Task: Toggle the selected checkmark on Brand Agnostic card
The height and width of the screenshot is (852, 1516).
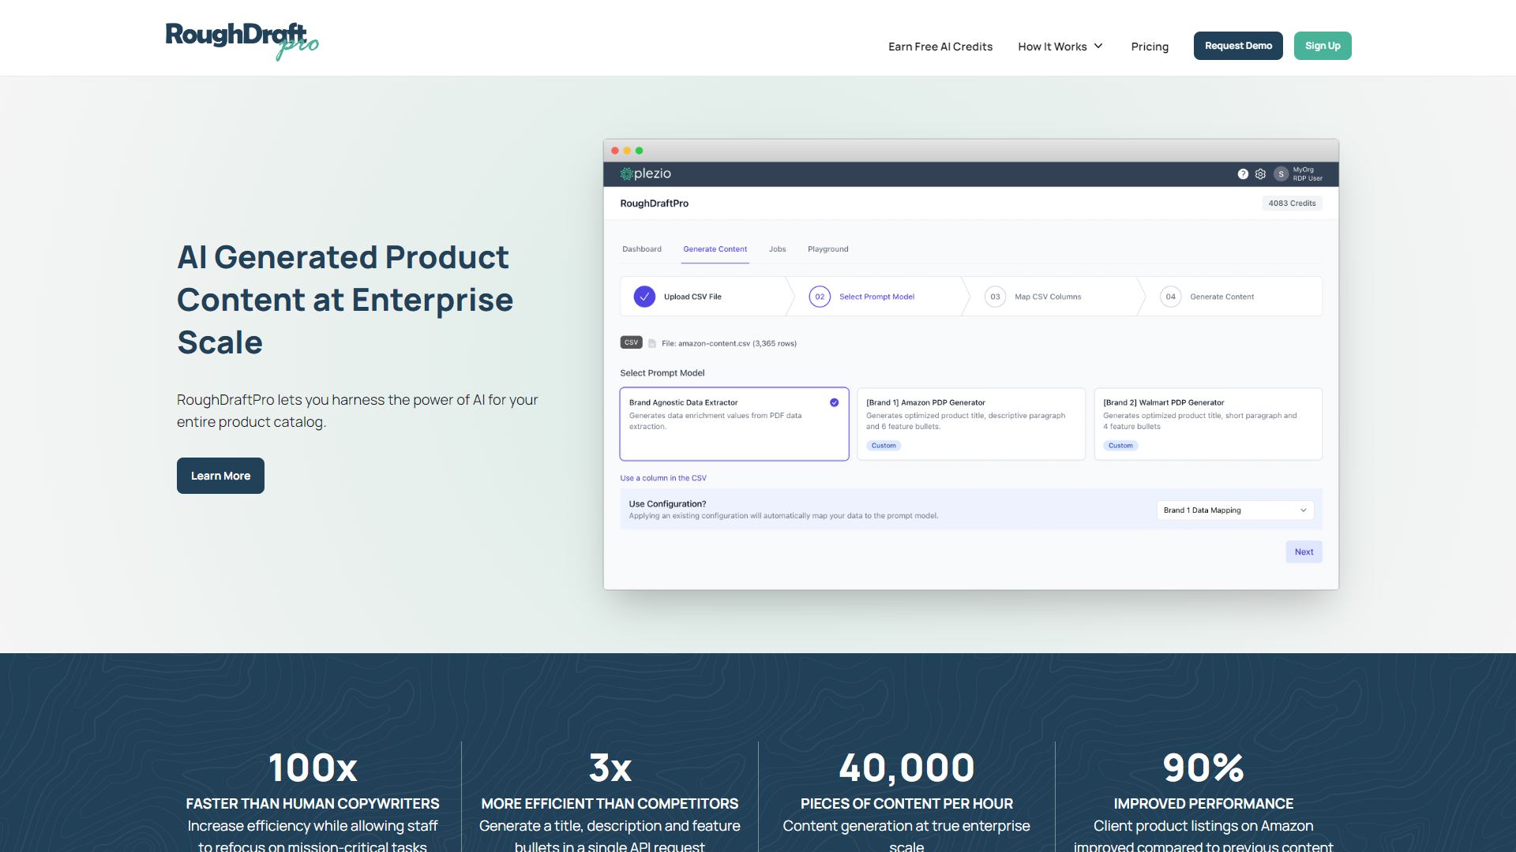Action: pos(834,402)
